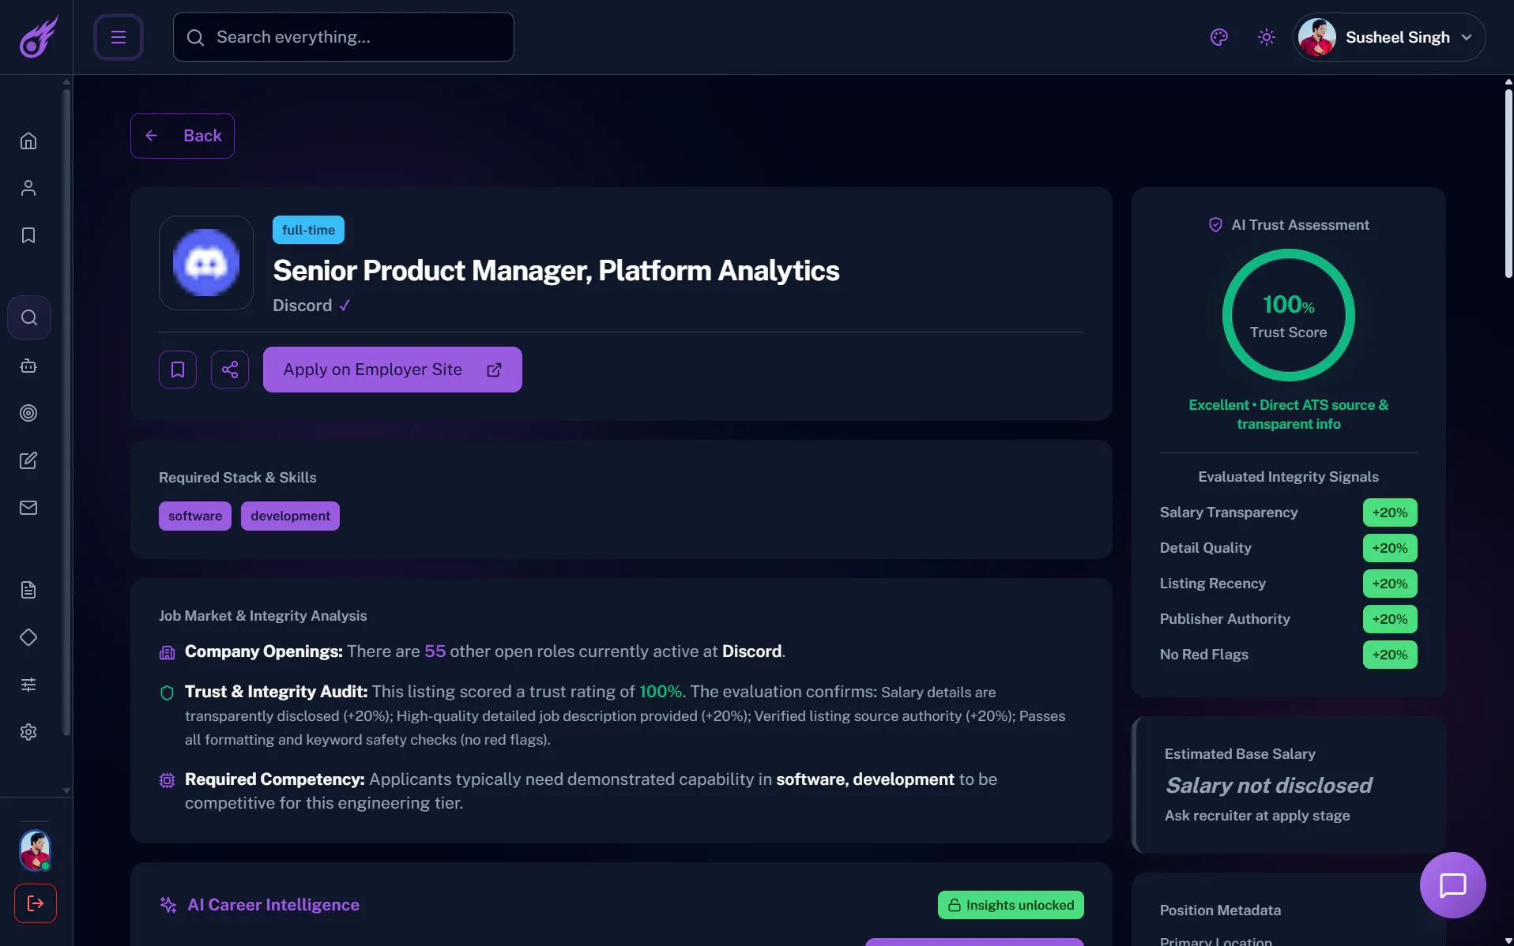This screenshot has height=946, width=1514.
Task: Open the settings gear in sidebar
Action: pos(28,732)
